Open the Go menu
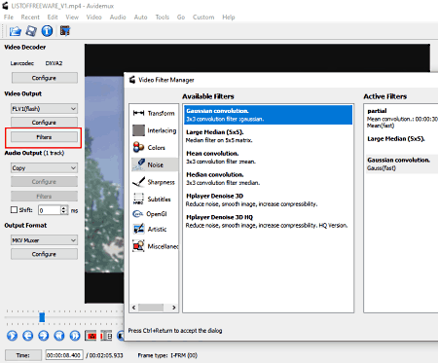Viewport: 438px width, 363px height. 181,18
